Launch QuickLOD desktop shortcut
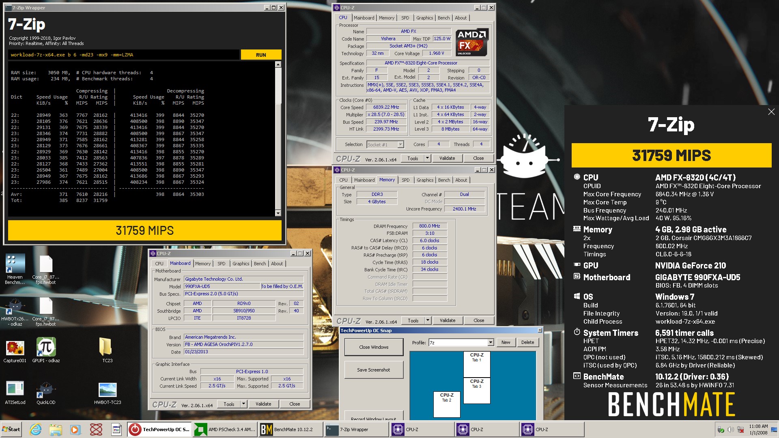Image resolution: width=779 pixels, height=438 pixels. point(46,393)
